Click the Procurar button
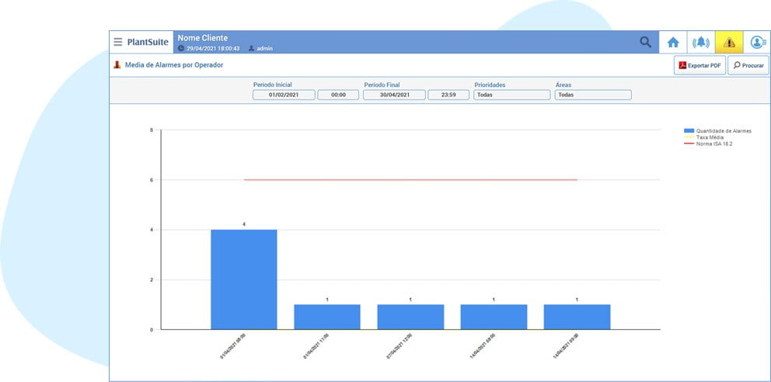The height and width of the screenshot is (382, 771). (748, 65)
